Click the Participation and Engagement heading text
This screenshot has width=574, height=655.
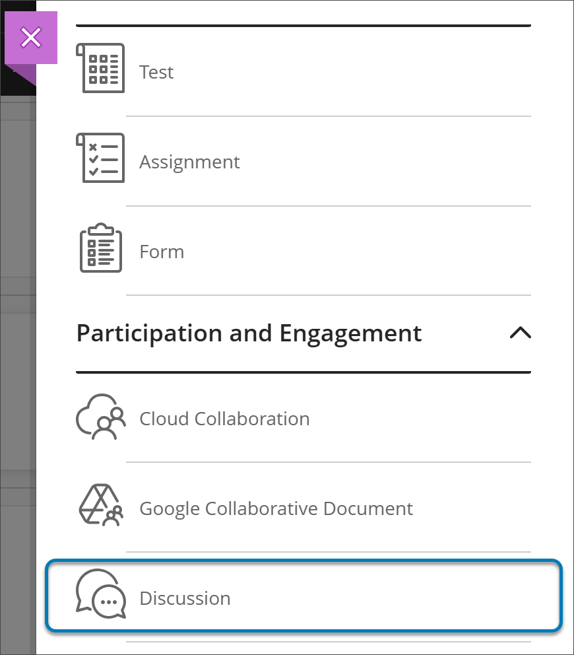click(249, 333)
